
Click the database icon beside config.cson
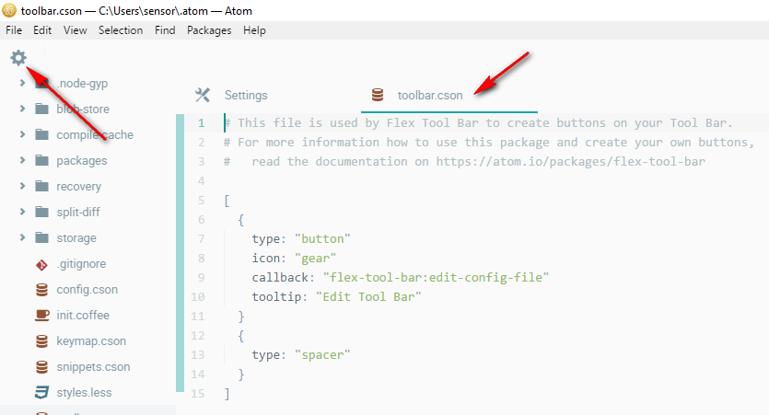point(42,290)
